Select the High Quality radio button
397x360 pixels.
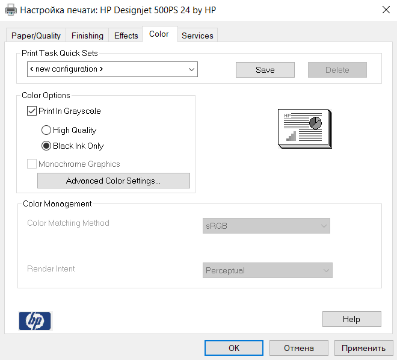(x=46, y=130)
